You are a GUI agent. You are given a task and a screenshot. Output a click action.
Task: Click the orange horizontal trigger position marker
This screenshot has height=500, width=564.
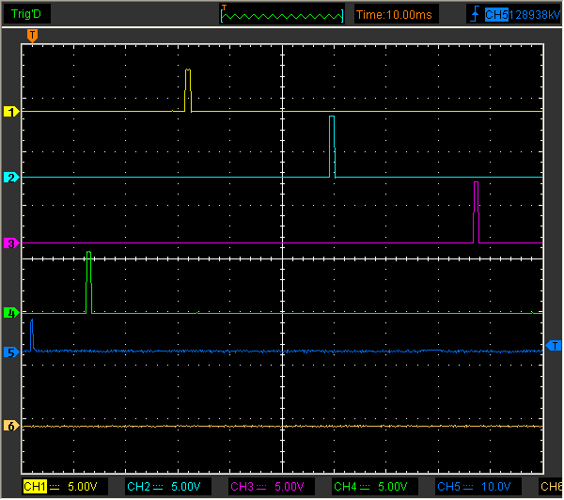[x=32, y=36]
